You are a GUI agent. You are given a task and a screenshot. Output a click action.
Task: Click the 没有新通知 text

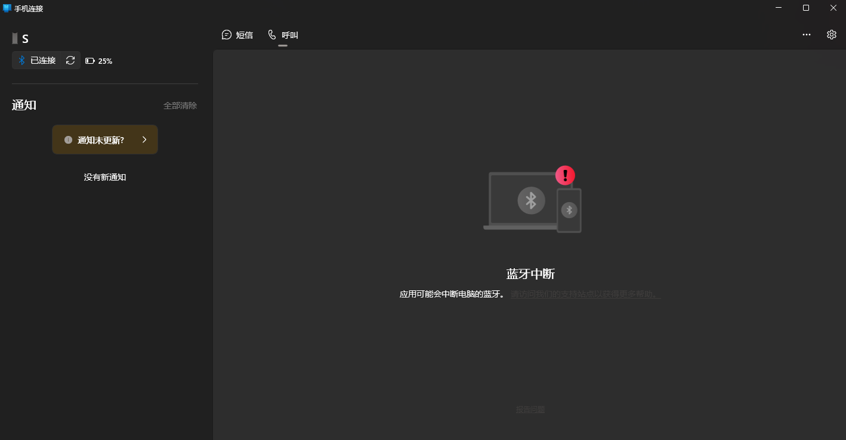click(x=105, y=177)
